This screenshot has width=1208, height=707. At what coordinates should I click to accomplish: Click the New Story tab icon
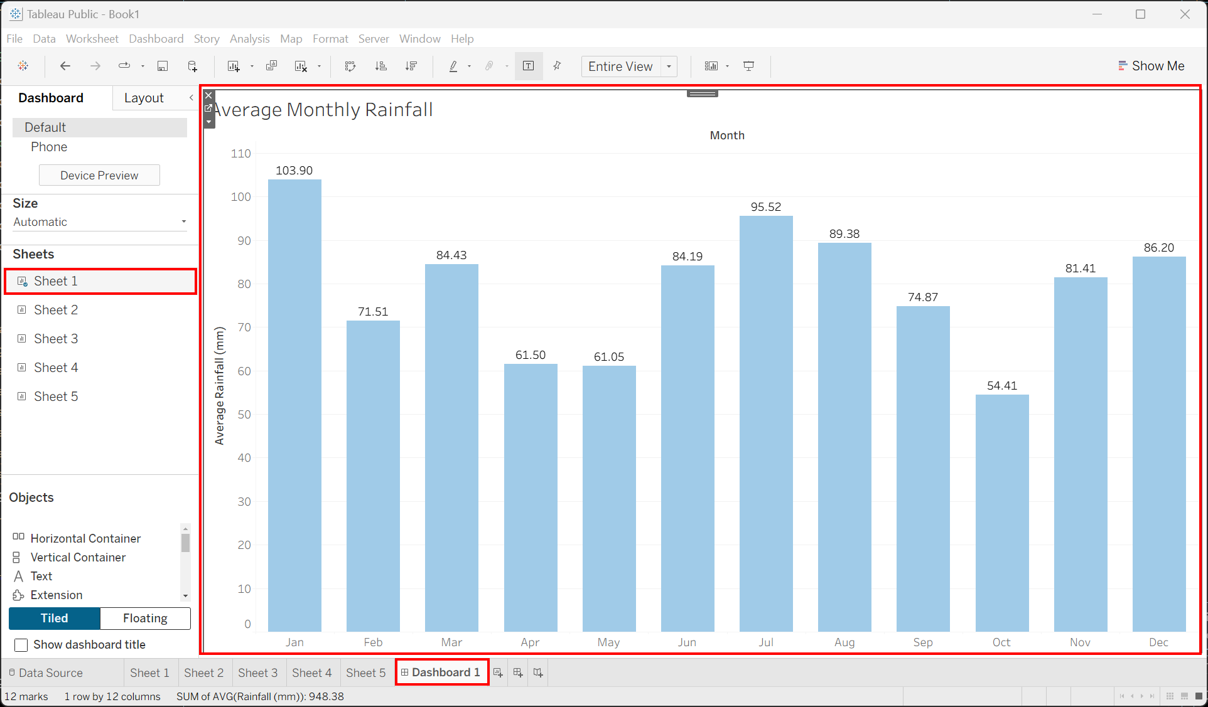(538, 672)
